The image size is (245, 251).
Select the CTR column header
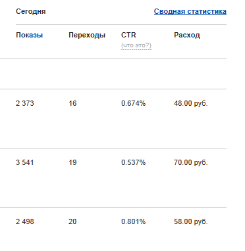[x=128, y=35]
